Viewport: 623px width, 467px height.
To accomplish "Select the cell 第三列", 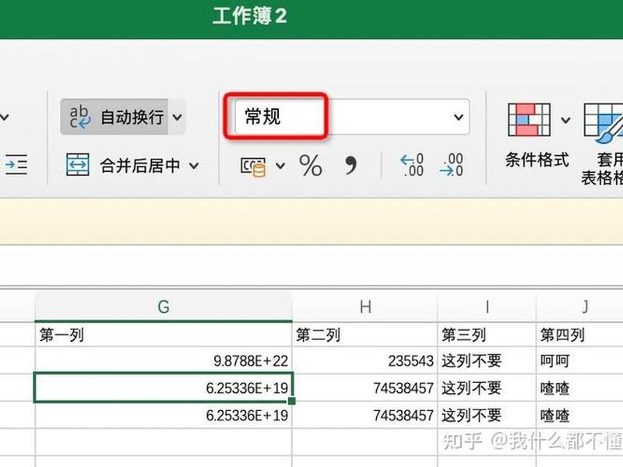I will pyautogui.click(x=487, y=335).
